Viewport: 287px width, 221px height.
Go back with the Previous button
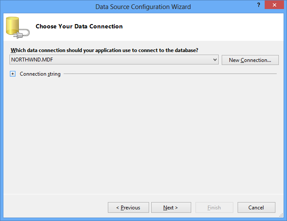(128, 208)
